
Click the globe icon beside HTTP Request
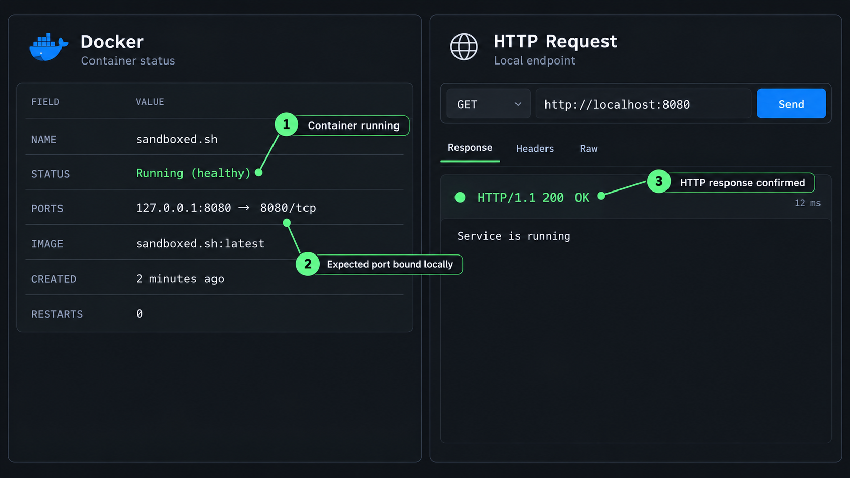click(x=464, y=47)
